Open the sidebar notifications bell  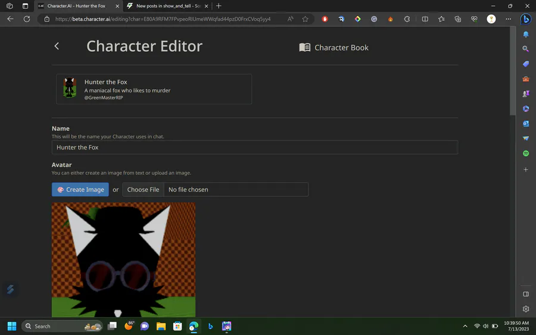[x=526, y=34]
